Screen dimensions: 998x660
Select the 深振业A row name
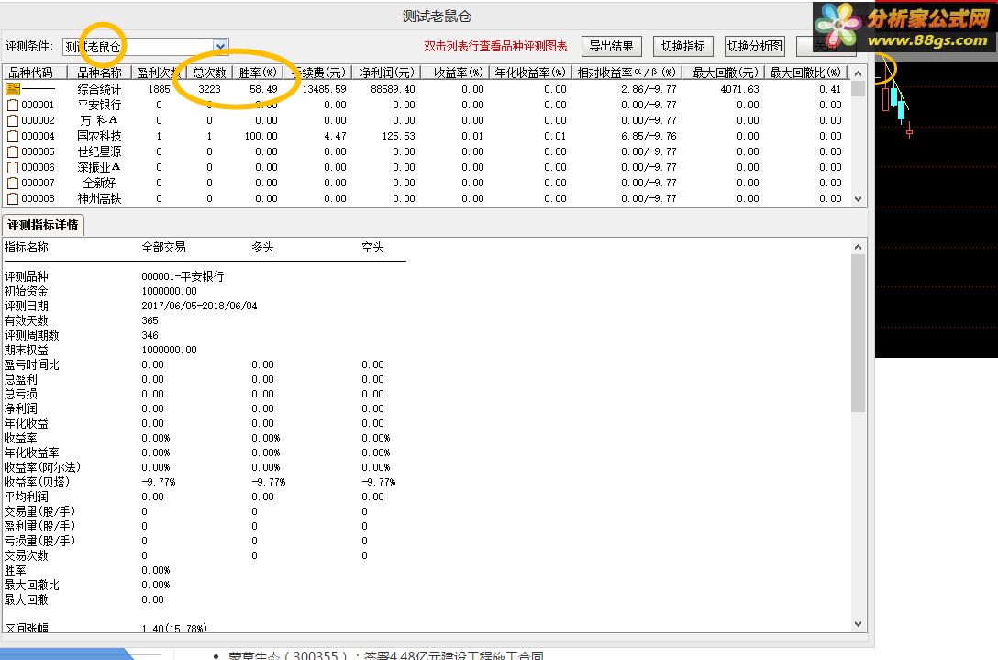(x=99, y=168)
